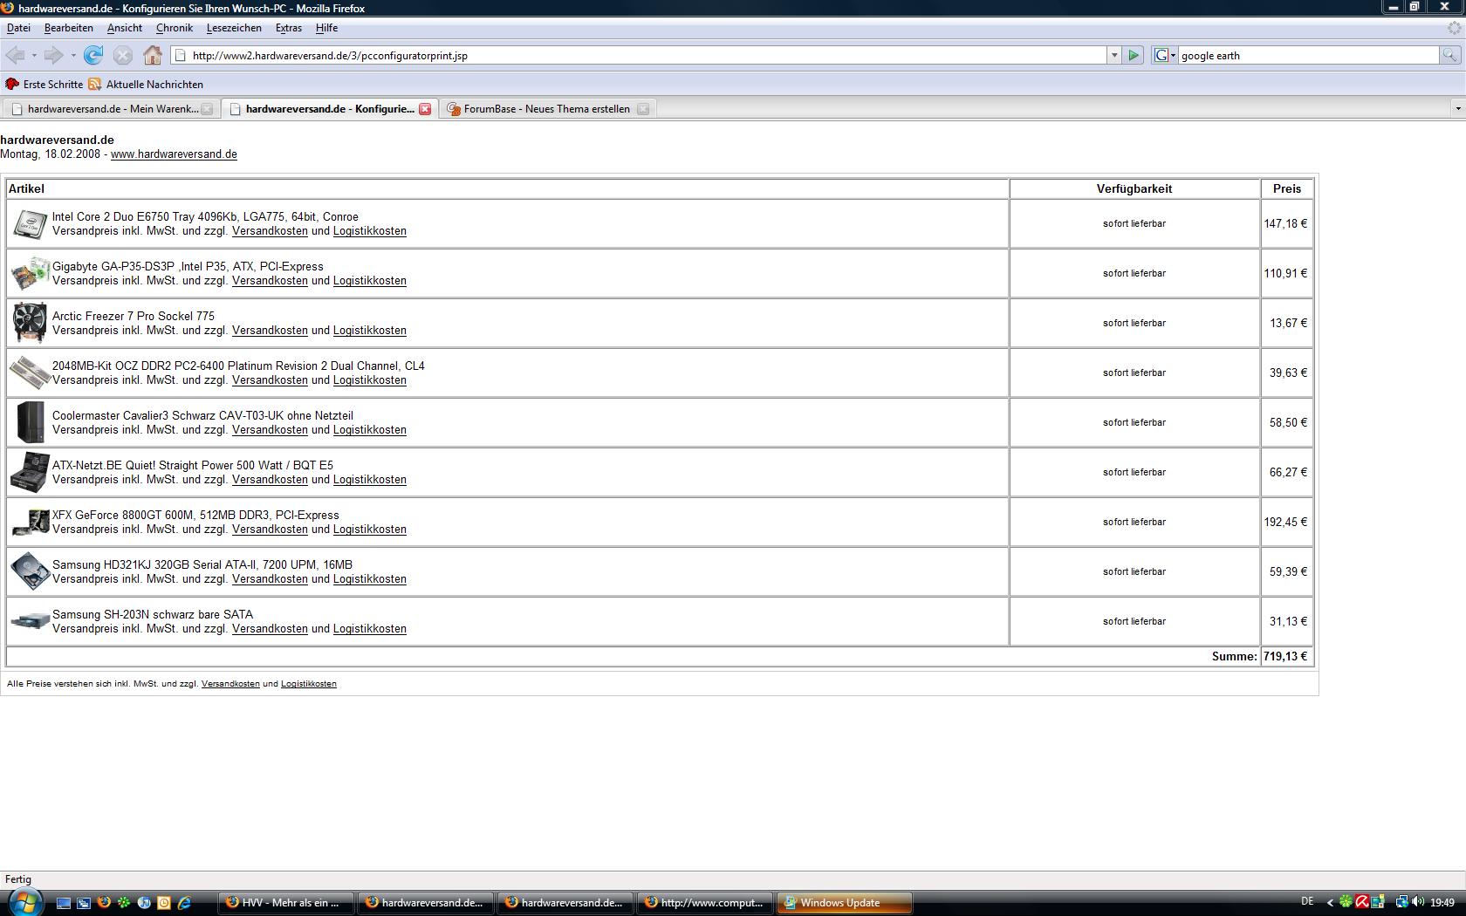
Task: Open Versandkosten link in Samsung SH-203N row
Action: 270,629
